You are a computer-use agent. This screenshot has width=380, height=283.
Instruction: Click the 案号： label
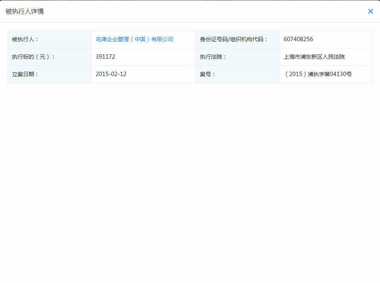coord(207,74)
